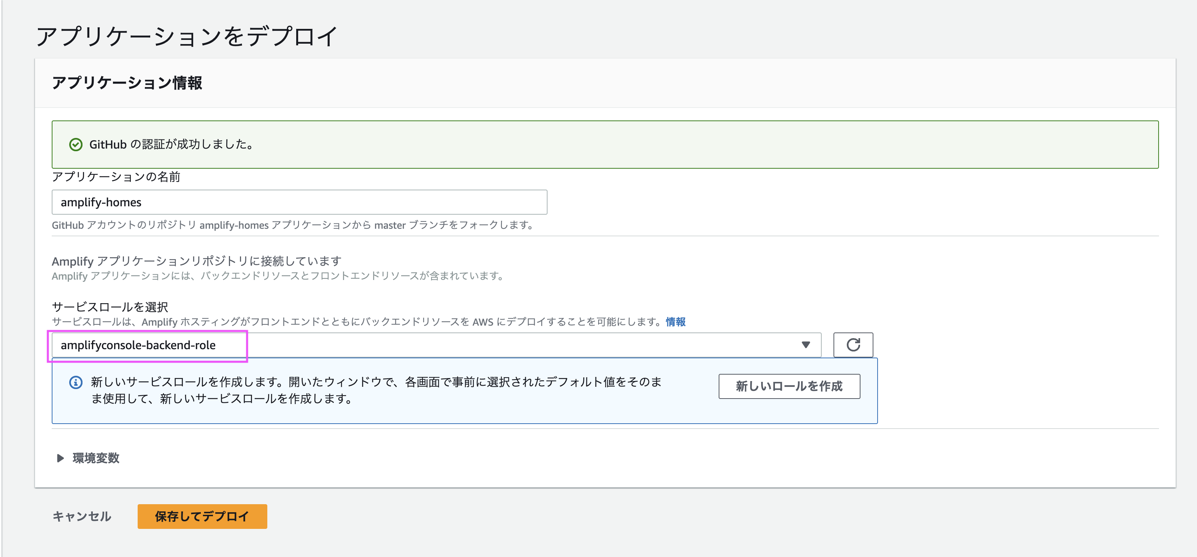Select the amplify-homes text in the name field
Image resolution: width=1197 pixels, height=557 pixels.
[100, 202]
